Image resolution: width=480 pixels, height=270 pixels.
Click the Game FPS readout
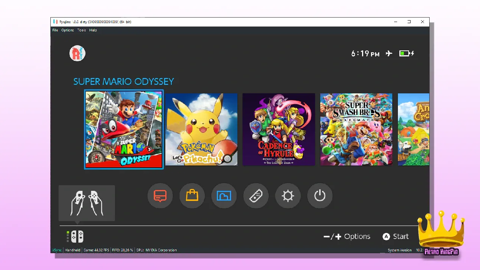point(96,250)
